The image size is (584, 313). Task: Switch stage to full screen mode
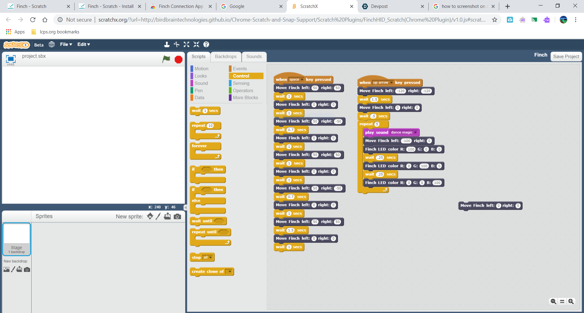click(11, 58)
